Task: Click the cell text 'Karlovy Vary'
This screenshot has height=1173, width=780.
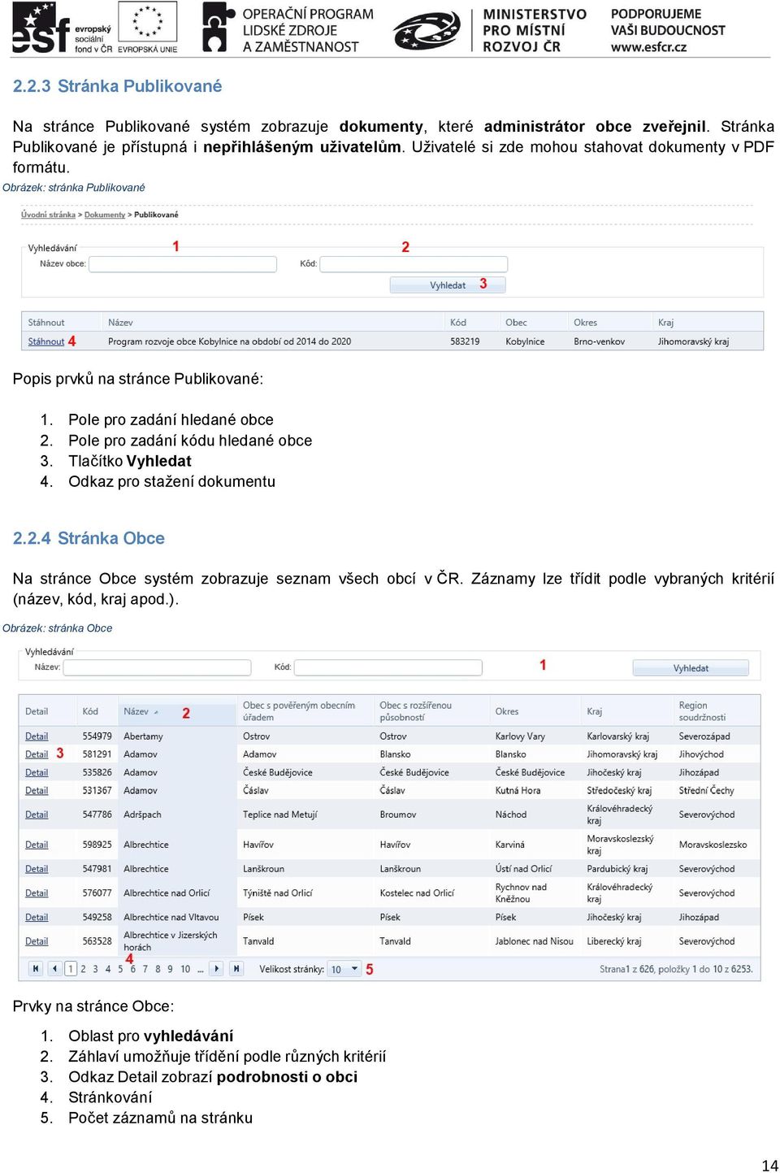Action: pyautogui.click(x=520, y=736)
